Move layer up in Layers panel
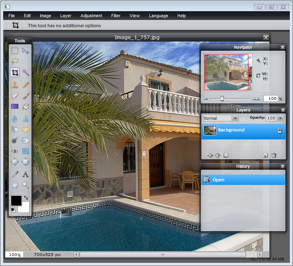 pyautogui.click(x=210, y=155)
